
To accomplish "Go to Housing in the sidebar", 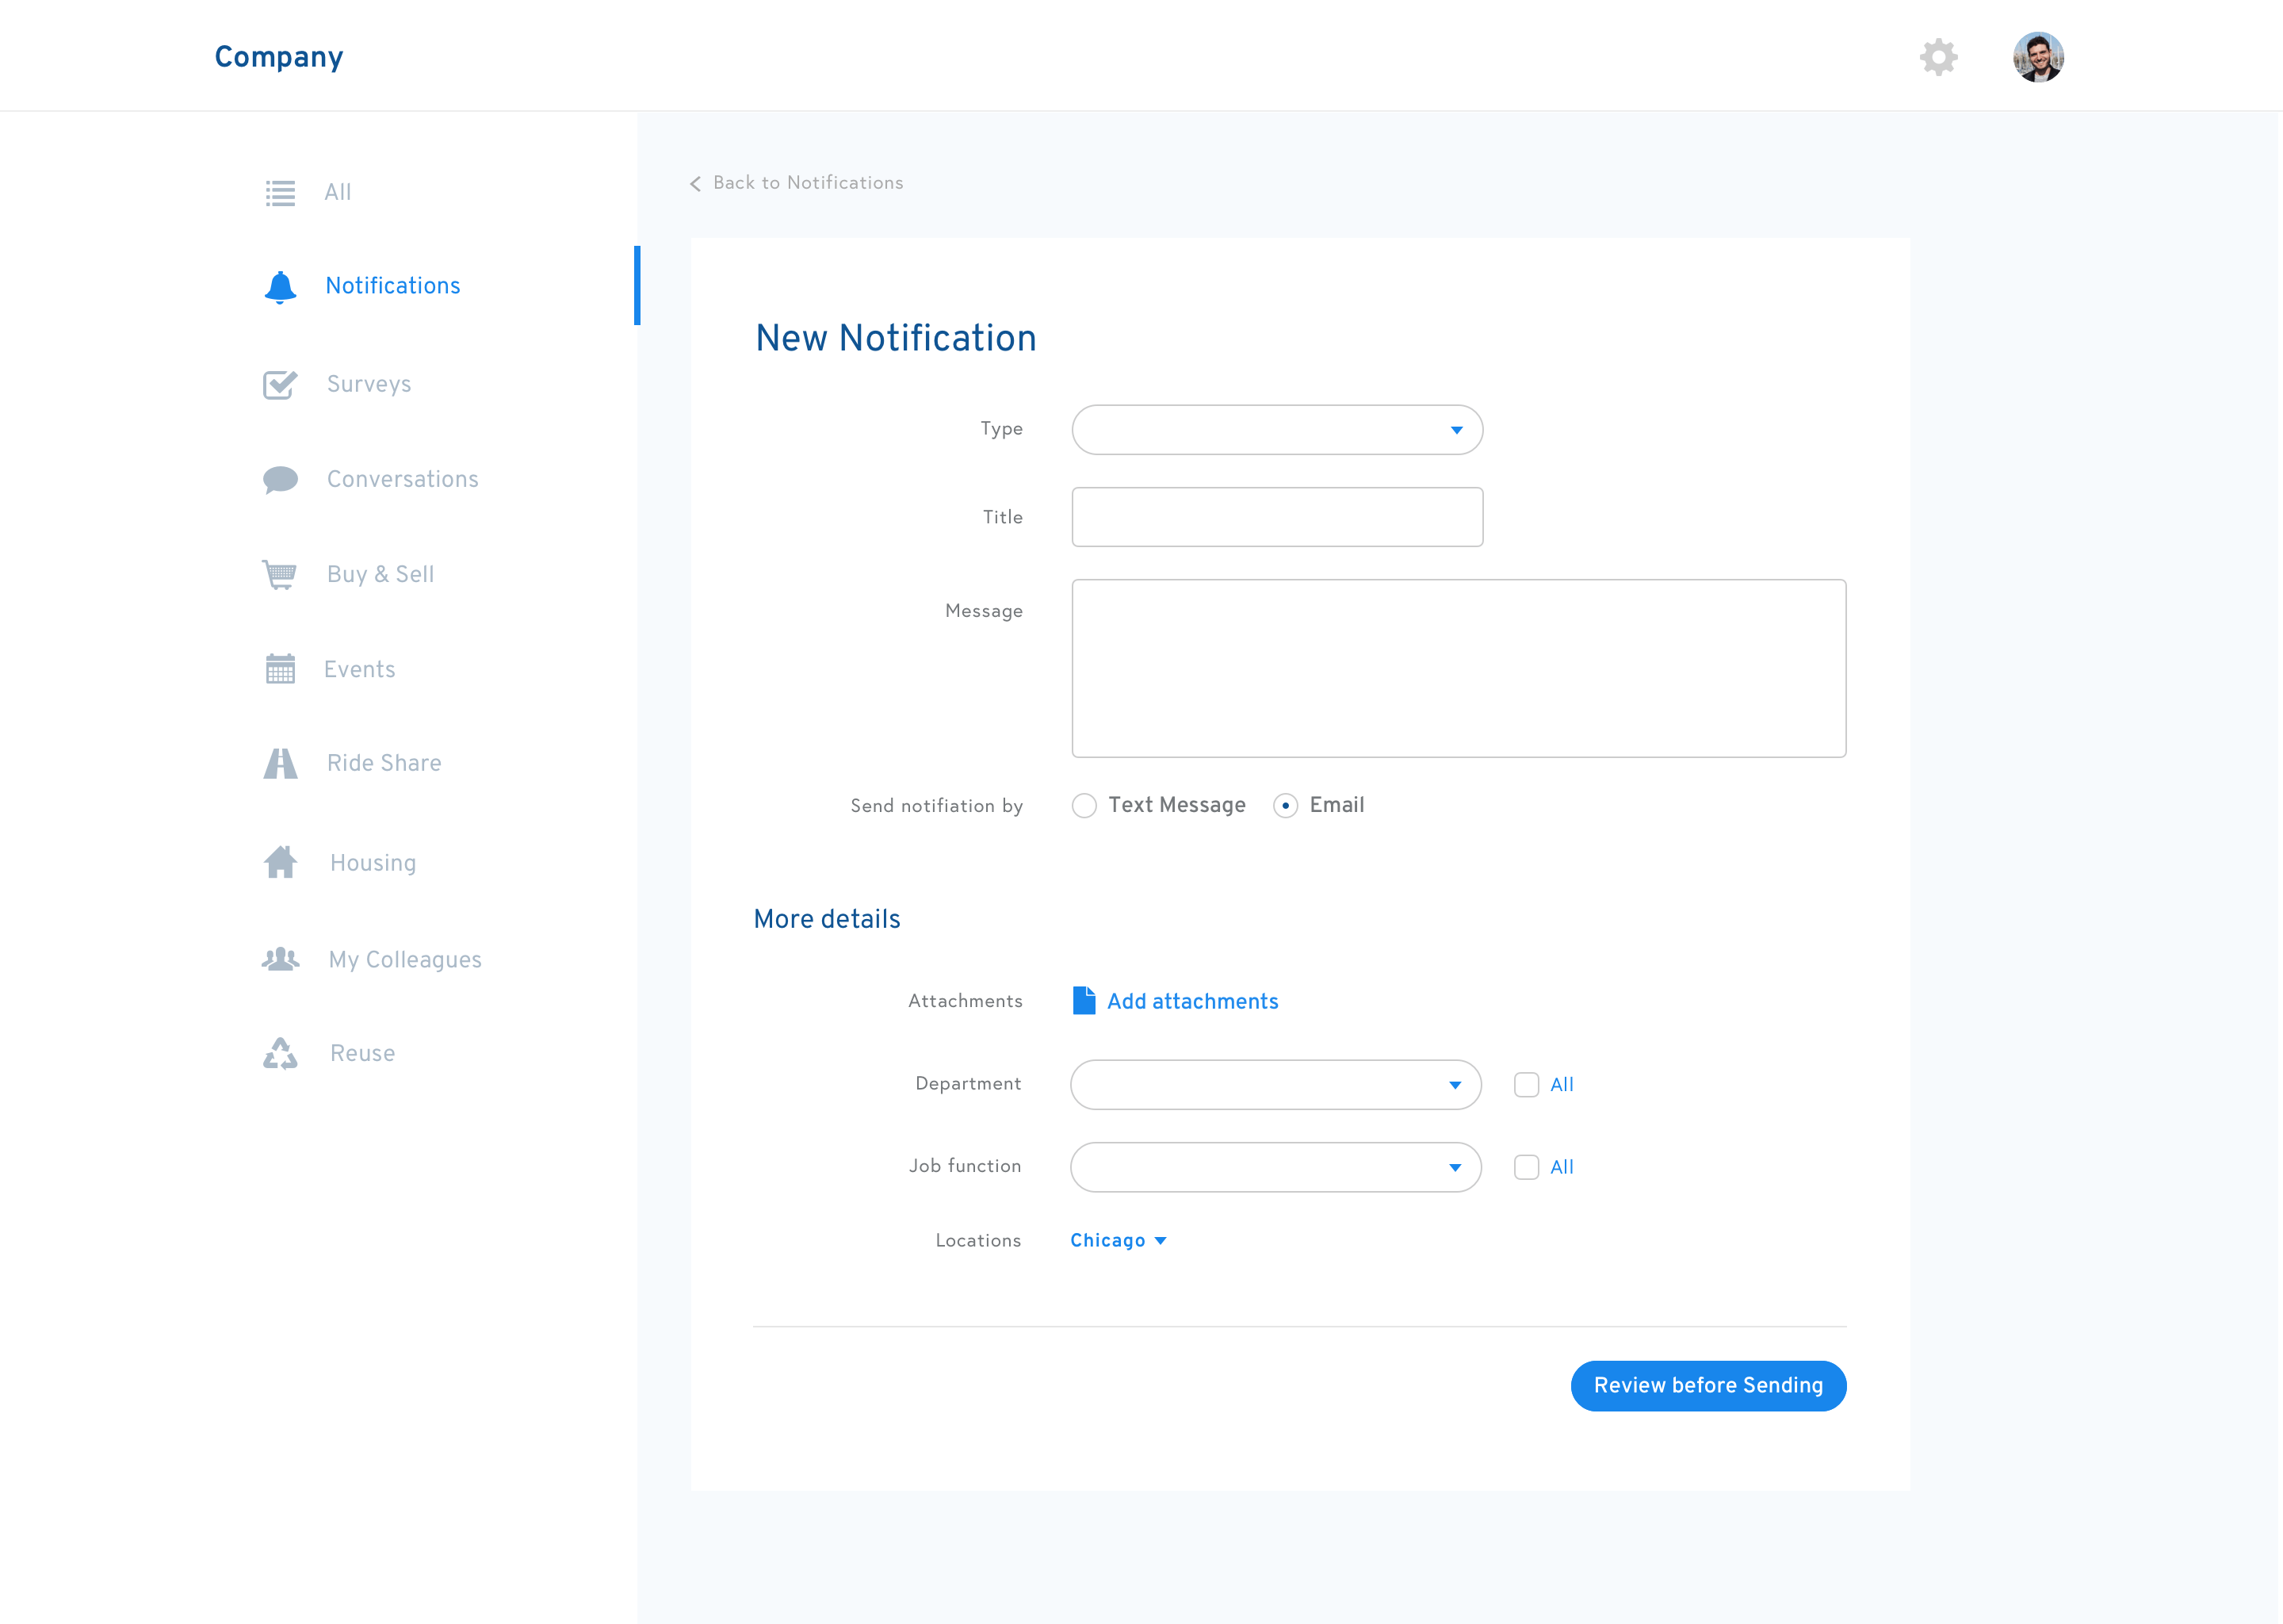I will coord(373,863).
